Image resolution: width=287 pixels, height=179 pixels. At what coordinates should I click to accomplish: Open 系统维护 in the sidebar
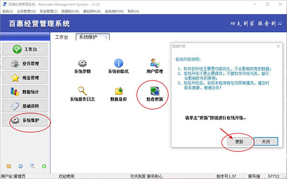tap(25, 120)
